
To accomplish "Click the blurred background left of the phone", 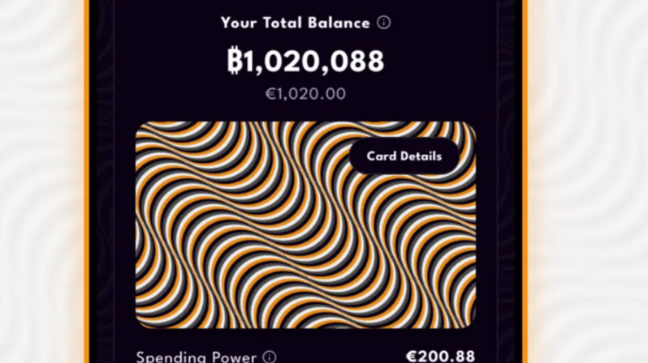I will [41, 181].
